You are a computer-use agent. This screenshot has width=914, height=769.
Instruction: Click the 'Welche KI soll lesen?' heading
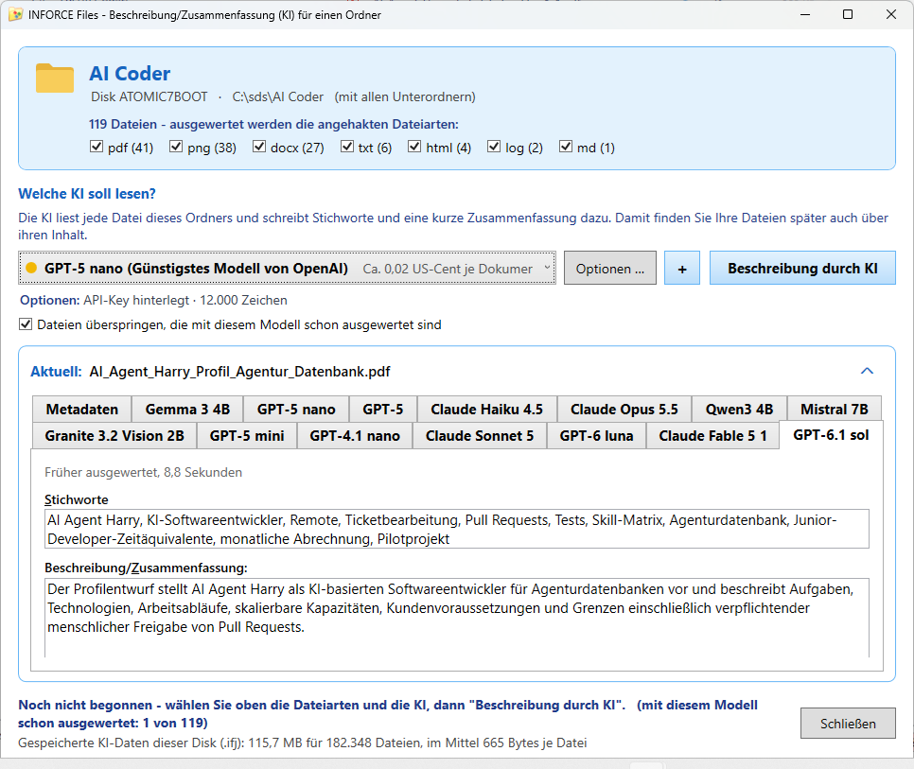click(x=87, y=193)
